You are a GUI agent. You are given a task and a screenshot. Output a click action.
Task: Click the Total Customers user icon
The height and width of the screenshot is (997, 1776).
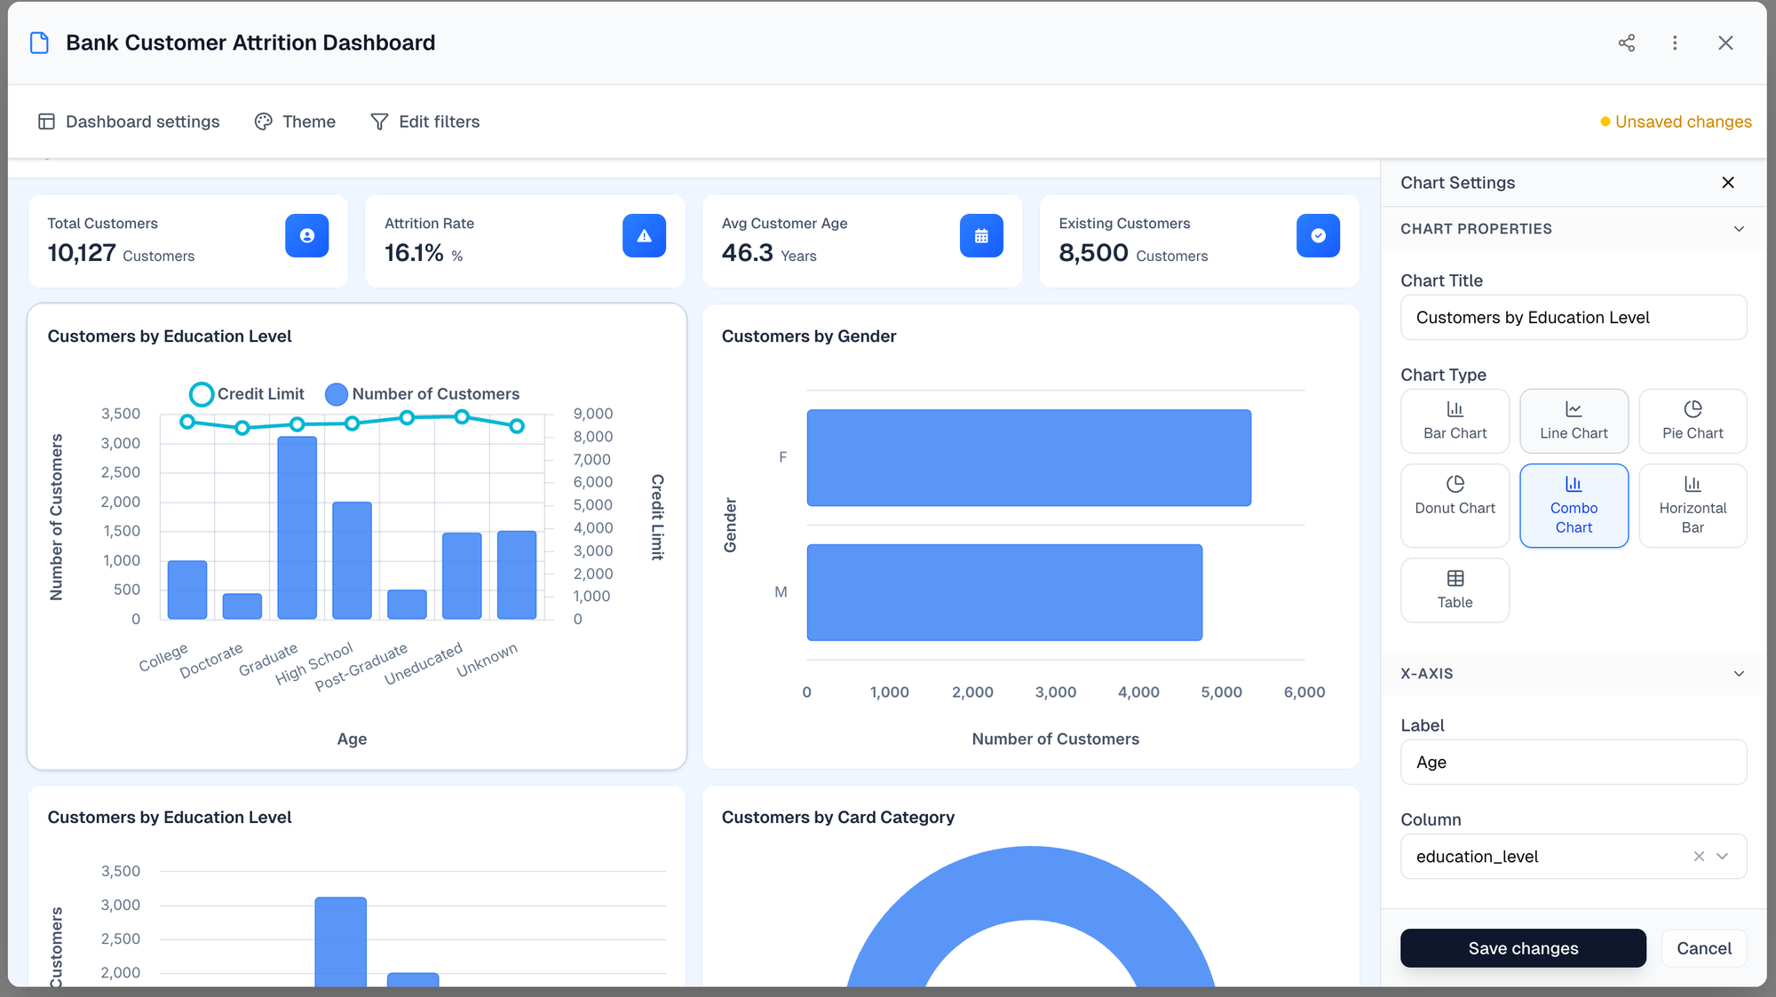[x=306, y=235]
